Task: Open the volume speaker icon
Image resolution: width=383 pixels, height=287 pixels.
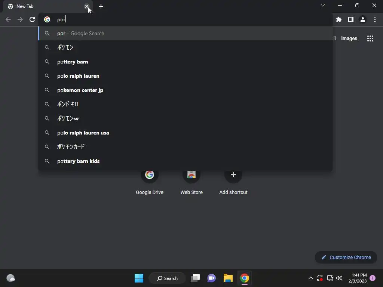Action: 339,278
